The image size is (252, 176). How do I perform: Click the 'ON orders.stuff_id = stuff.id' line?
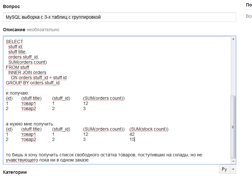[39, 78]
